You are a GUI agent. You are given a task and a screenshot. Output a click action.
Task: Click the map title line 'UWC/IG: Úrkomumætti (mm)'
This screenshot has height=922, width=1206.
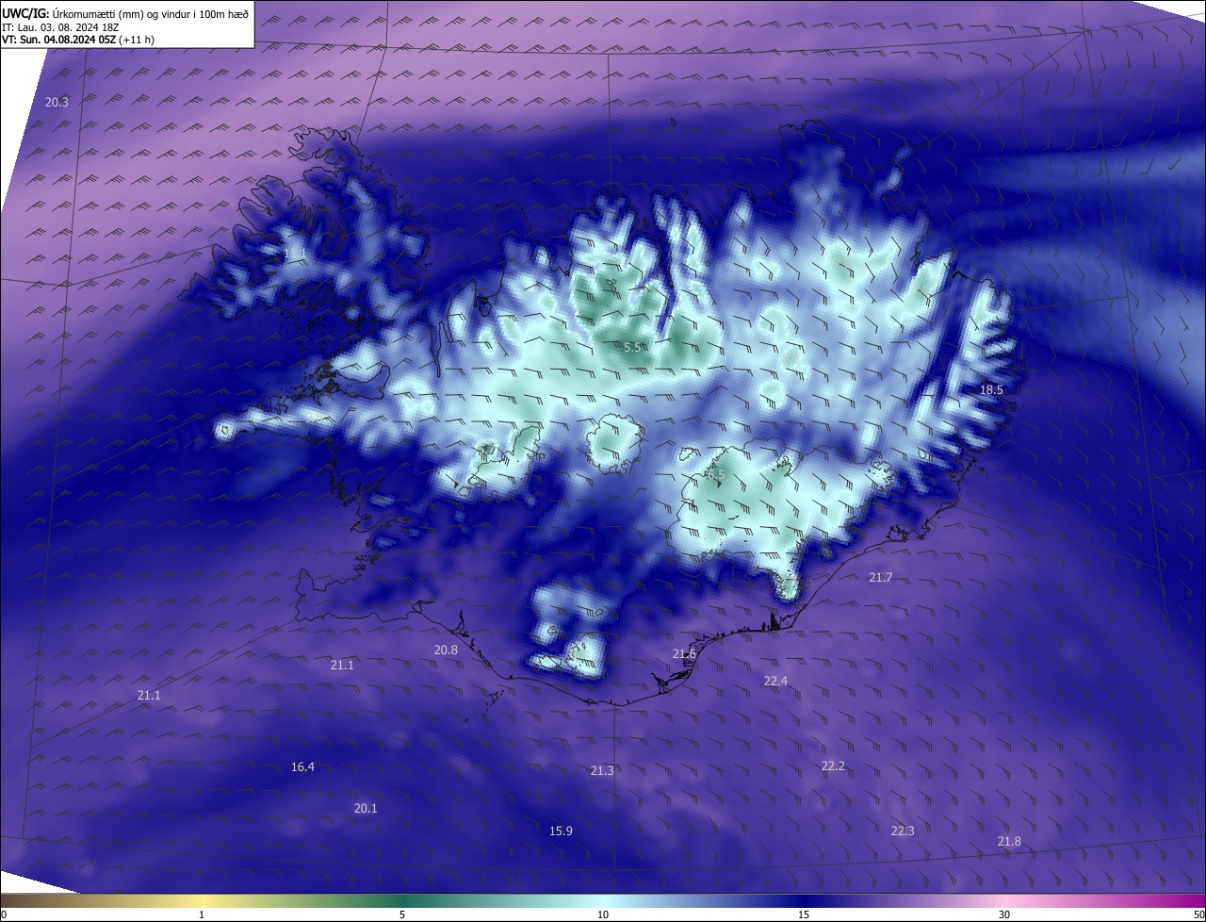tap(125, 13)
